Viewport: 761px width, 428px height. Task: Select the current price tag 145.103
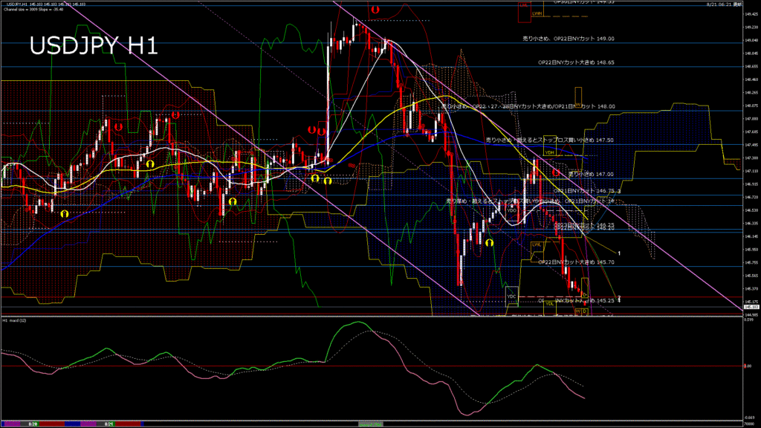click(x=751, y=307)
